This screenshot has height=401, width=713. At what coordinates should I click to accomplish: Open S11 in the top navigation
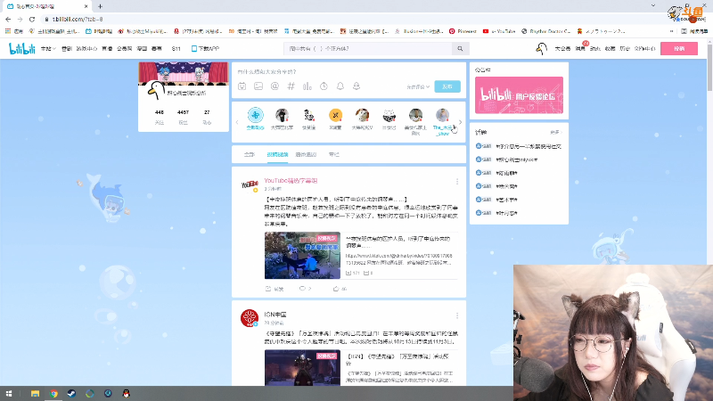tap(176, 49)
